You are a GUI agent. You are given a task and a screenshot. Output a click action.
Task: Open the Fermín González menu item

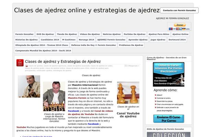pos(24,34)
